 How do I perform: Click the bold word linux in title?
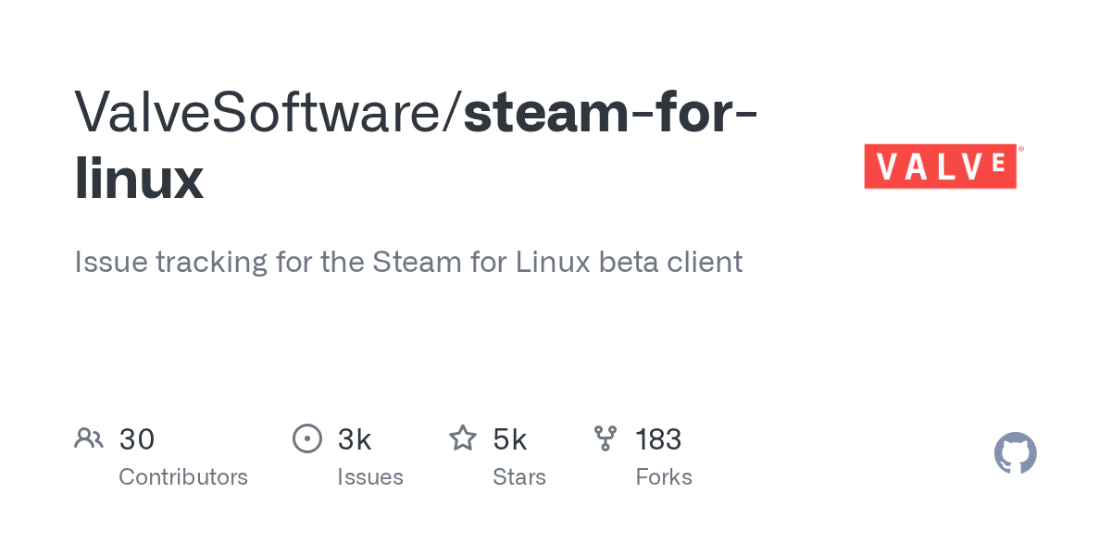pos(139,178)
